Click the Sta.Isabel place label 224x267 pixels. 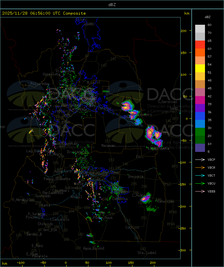click(147, 253)
